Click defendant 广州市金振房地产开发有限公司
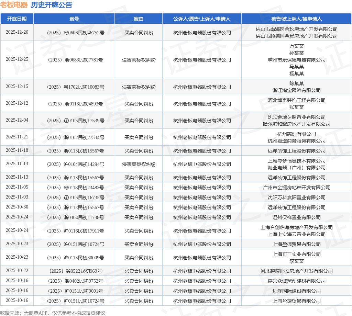 [x=297, y=188]
